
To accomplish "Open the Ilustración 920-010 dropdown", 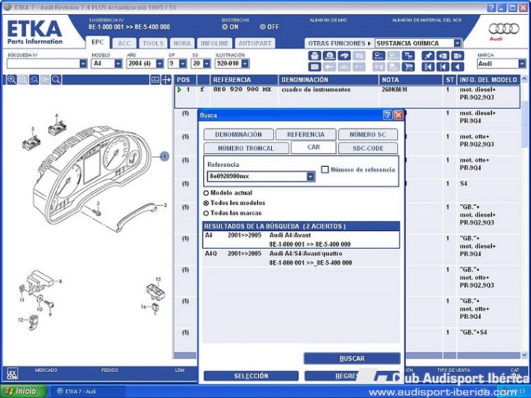I will (x=246, y=64).
